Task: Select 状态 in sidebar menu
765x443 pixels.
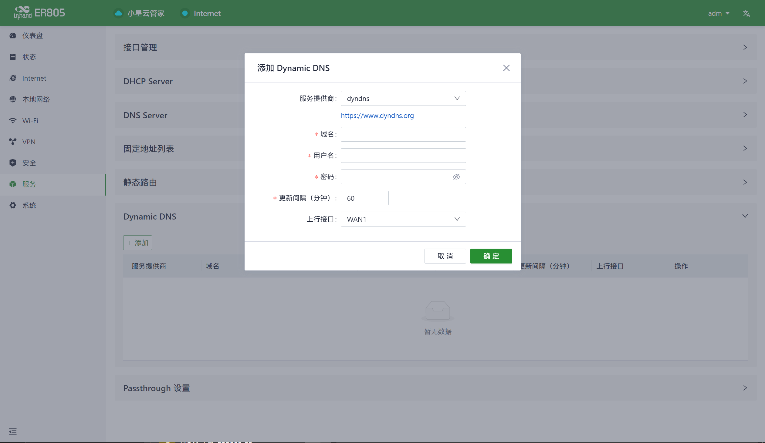Action: (29, 57)
